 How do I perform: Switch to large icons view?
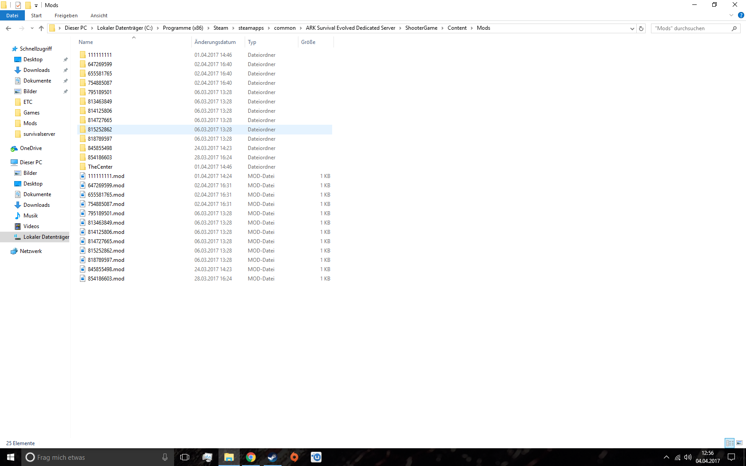tap(739, 443)
